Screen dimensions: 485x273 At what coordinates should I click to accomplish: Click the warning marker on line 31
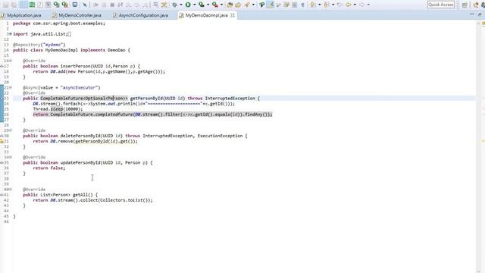coord(2,141)
